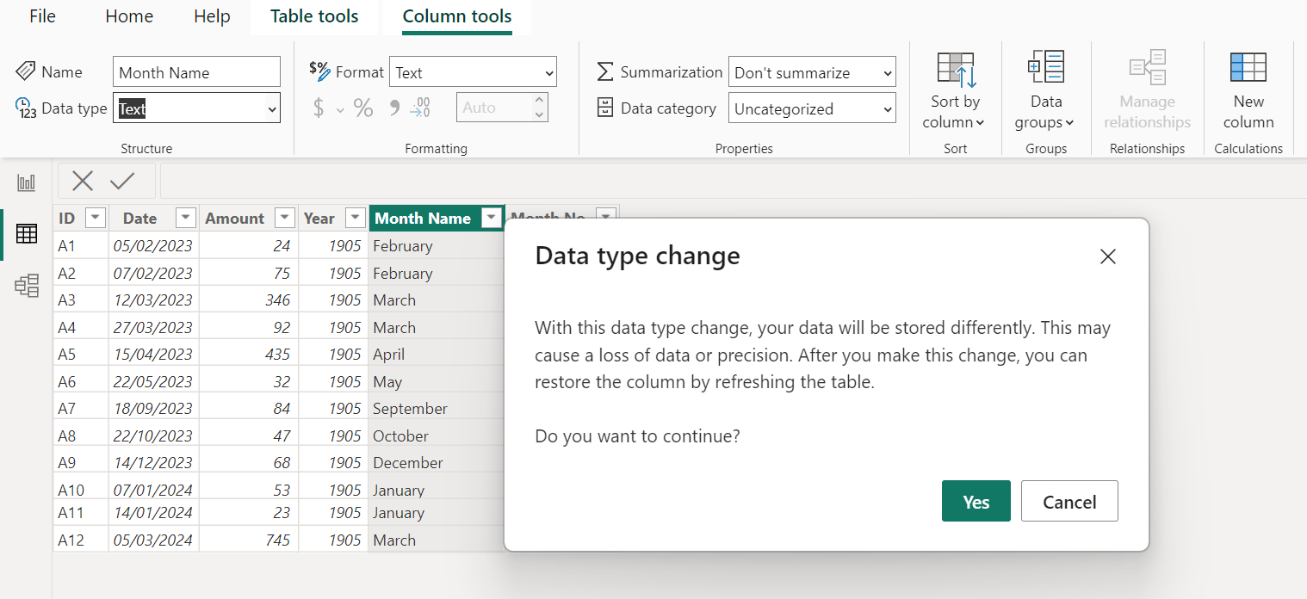This screenshot has width=1307, height=599.
Task: Cancel formula with the X icon
Action: point(83,181)
